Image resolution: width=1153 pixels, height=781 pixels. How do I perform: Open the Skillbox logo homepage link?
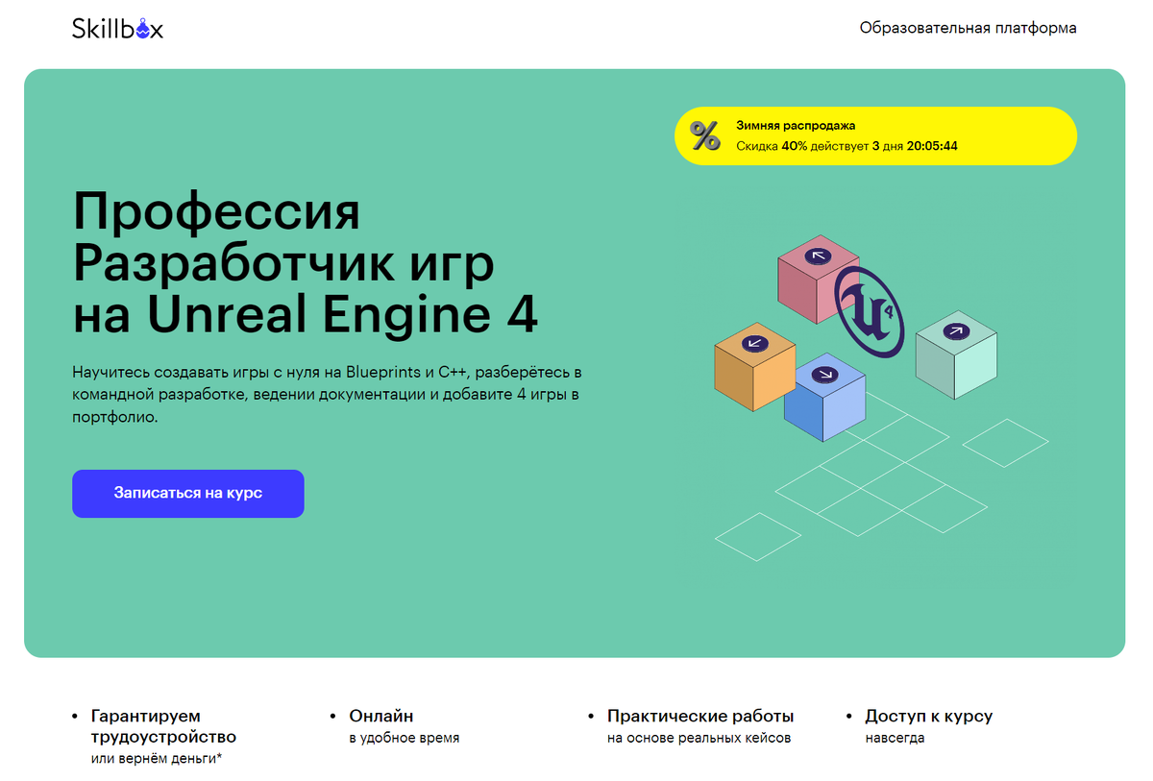[117, 29]
